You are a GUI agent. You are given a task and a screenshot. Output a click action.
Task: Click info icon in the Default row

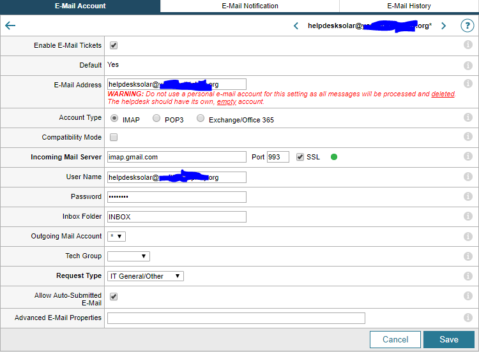click(468, 65)
